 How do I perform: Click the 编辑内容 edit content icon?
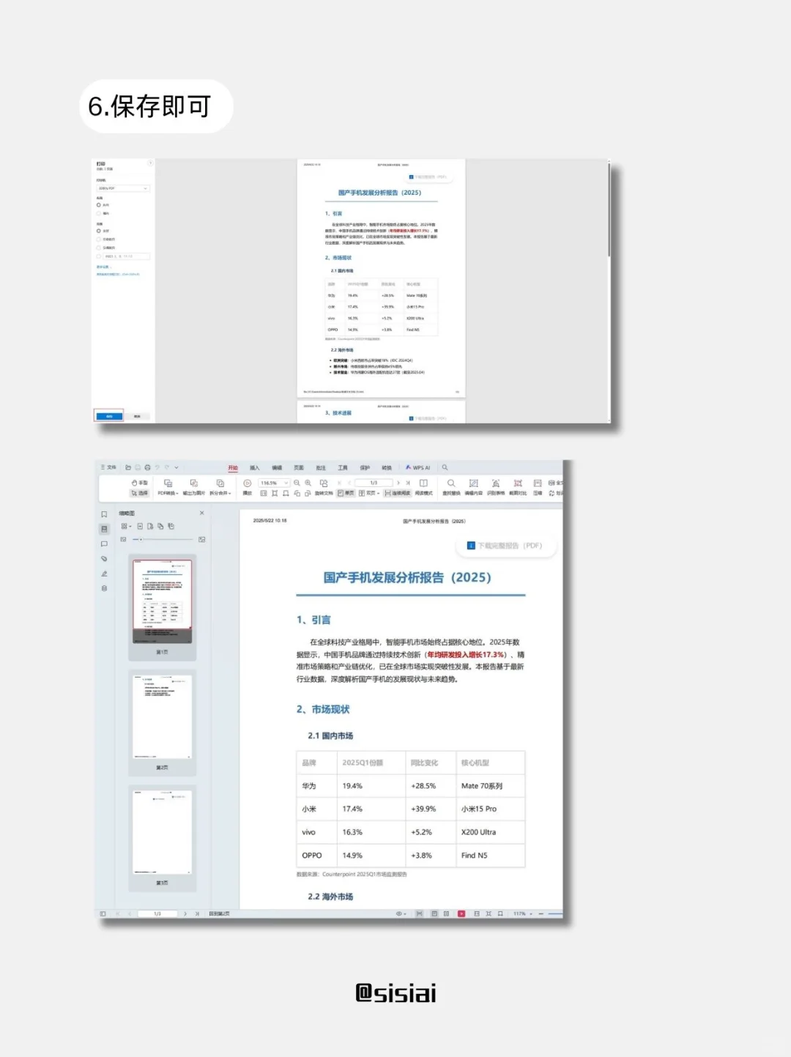coord(474,487)
